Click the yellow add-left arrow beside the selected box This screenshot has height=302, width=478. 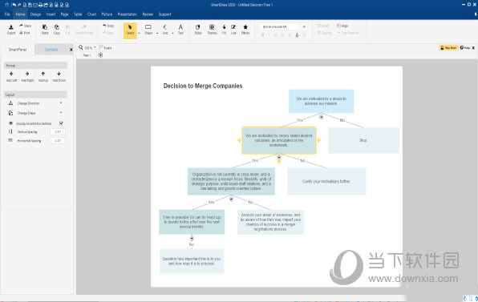pyautogui.click(x=239, y=140)
